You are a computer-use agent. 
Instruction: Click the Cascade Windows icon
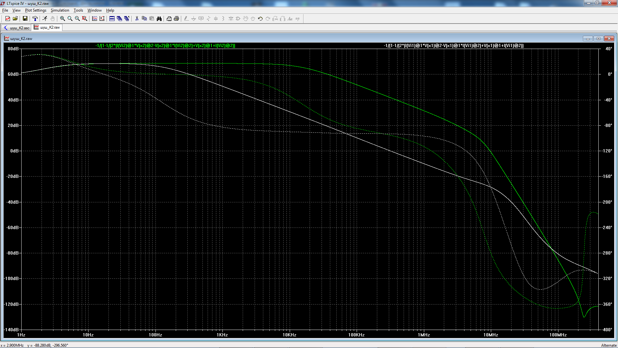[119, 19]
